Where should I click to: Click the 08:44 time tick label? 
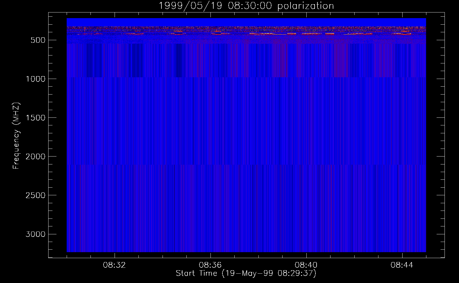(402, 265)
